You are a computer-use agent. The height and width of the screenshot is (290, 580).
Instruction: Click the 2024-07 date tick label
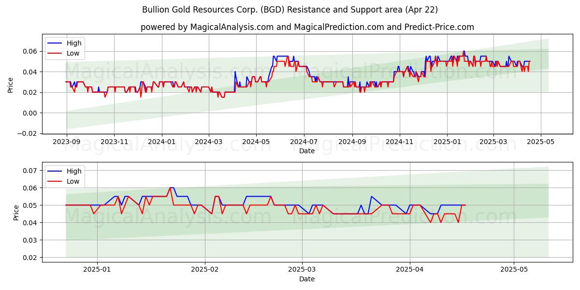coord(304,142)
